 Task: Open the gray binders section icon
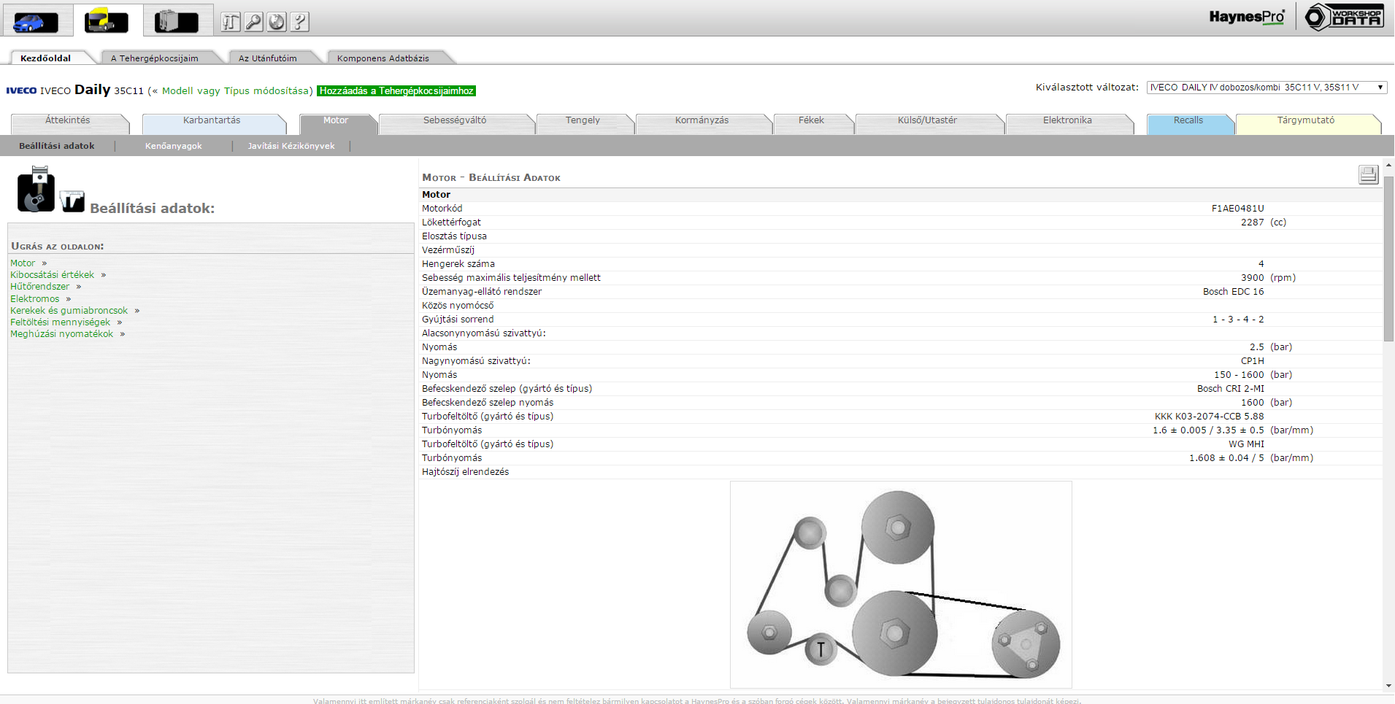point(176,21)
